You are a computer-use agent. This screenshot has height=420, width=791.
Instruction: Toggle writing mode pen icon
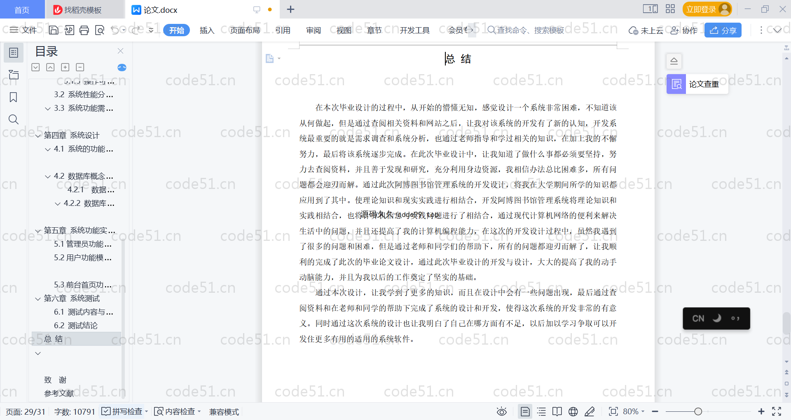(590, 411)
